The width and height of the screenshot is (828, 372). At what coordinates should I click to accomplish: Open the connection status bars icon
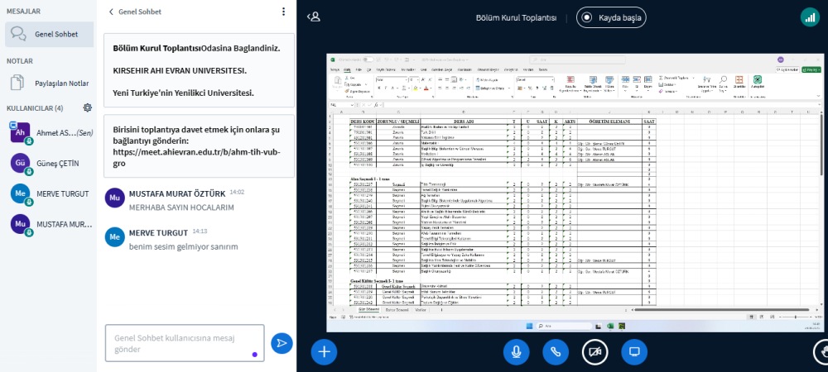coord(808,17)
